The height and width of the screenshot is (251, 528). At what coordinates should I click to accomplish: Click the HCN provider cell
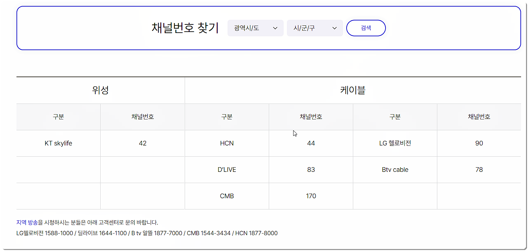click(x=227, y=143)
